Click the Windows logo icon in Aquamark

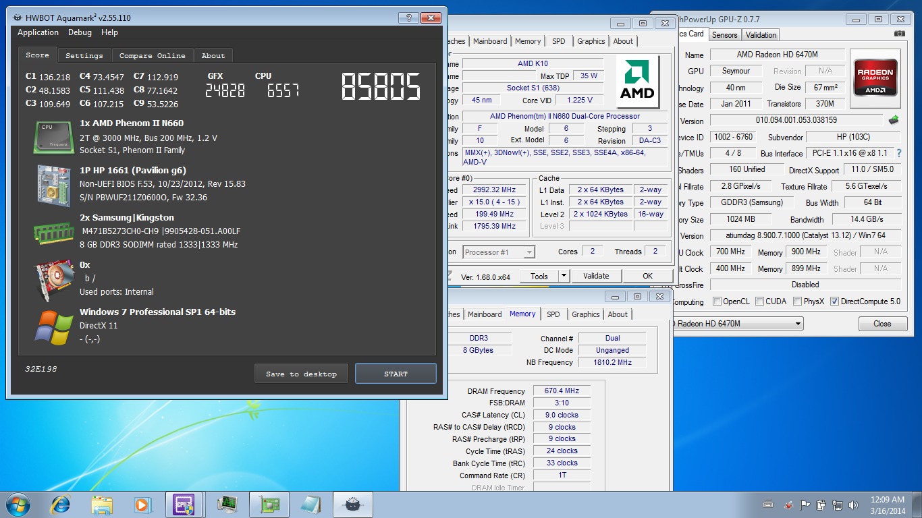pos(54,327)
